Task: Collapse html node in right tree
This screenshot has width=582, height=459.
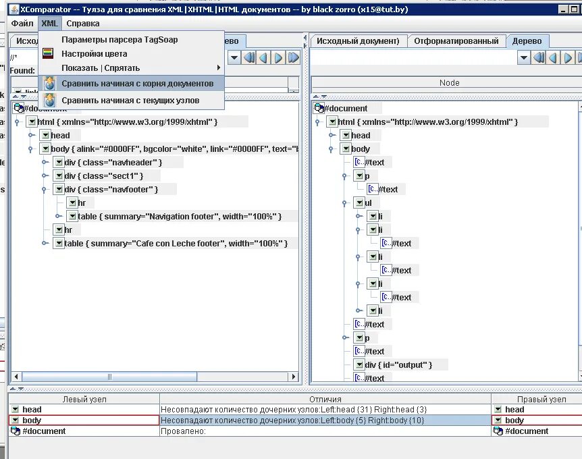Action: point(317,122)
